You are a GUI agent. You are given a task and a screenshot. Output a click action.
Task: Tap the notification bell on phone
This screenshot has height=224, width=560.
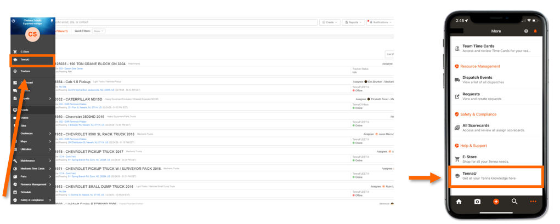click(x=535, y=31)
